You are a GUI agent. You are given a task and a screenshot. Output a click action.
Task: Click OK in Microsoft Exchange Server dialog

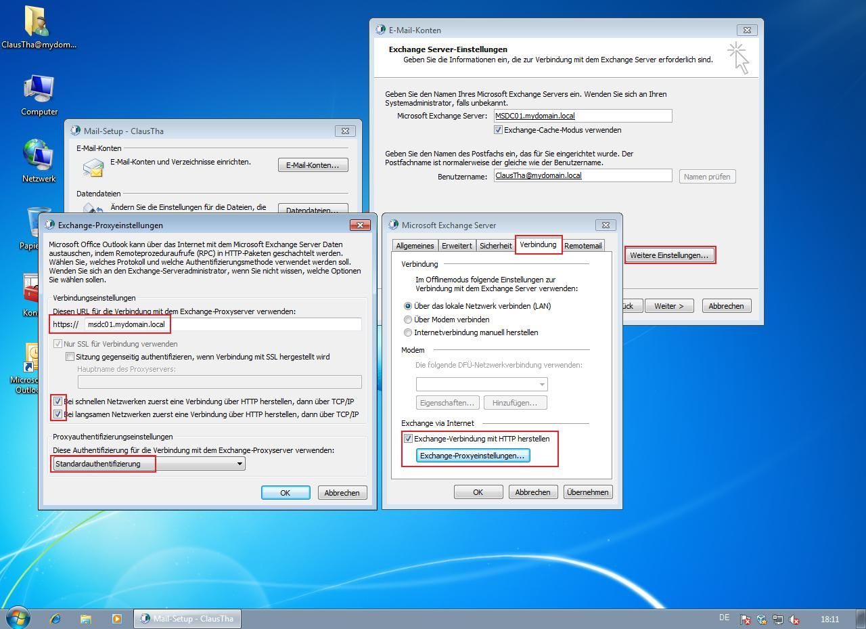click(x=478, y=492)
